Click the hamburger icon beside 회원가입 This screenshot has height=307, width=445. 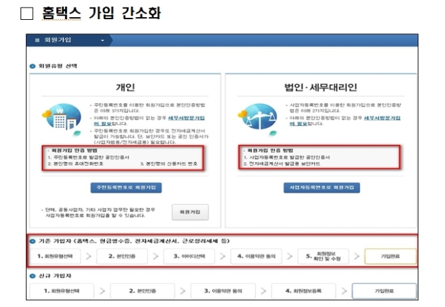37,40
